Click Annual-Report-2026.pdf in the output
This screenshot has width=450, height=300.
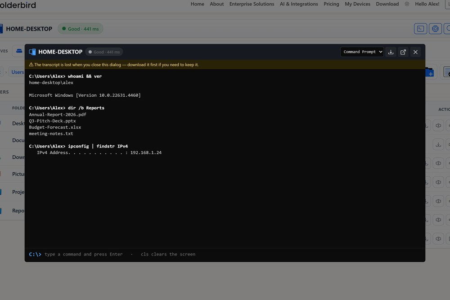click(x=58, y=114)
